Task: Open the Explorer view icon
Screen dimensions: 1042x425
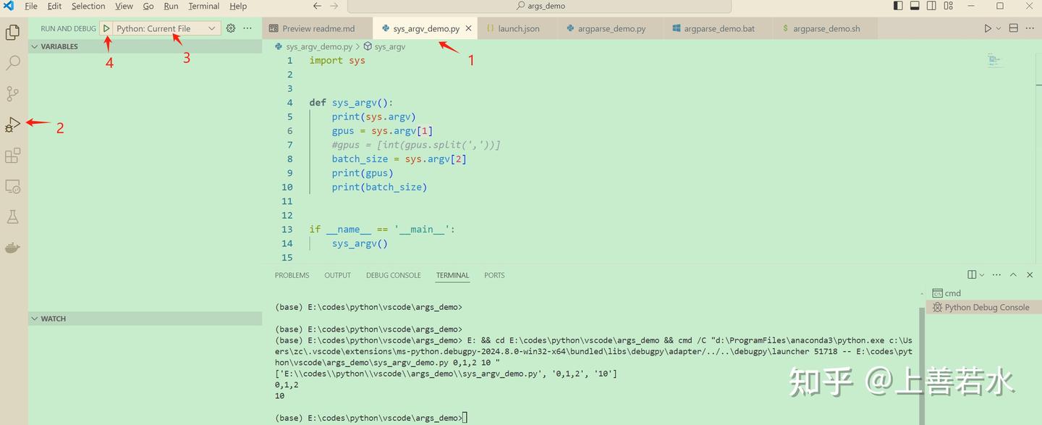Action: (12, 32)
